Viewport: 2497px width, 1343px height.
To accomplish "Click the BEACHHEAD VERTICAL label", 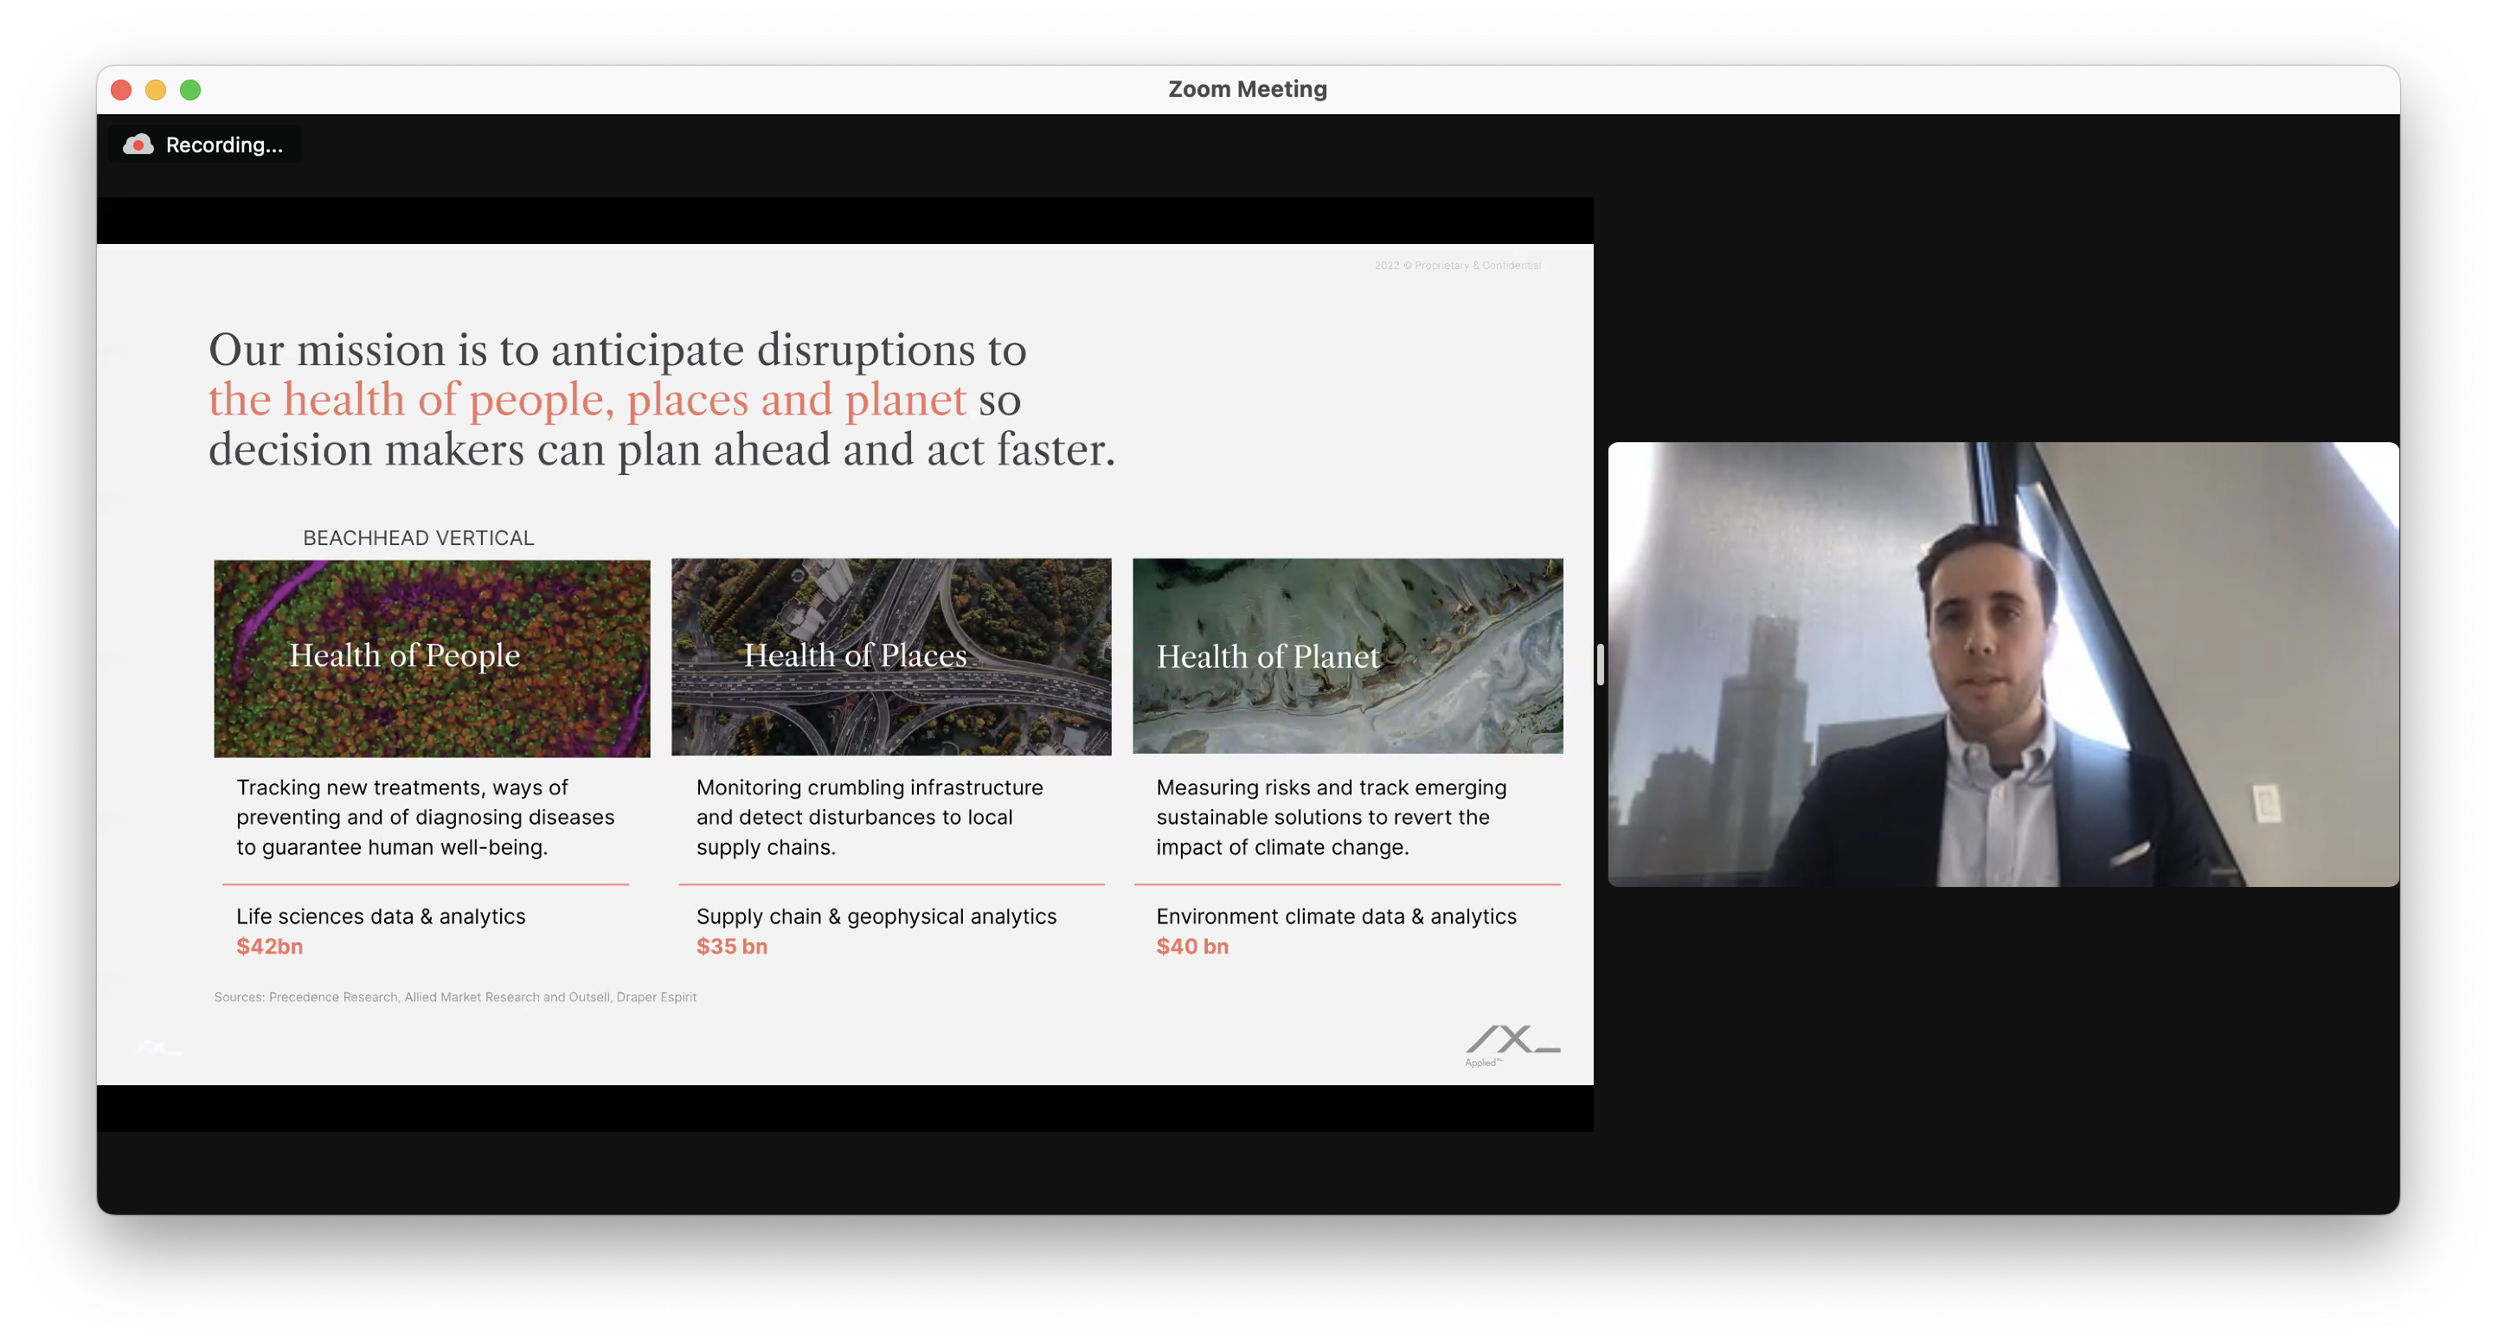I will [418, 538].
